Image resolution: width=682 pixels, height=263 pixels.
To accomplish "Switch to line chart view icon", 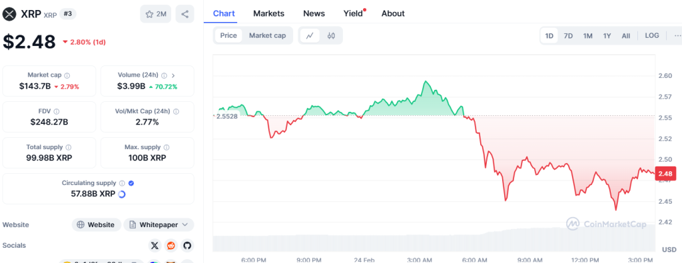I will click(310, 36).
